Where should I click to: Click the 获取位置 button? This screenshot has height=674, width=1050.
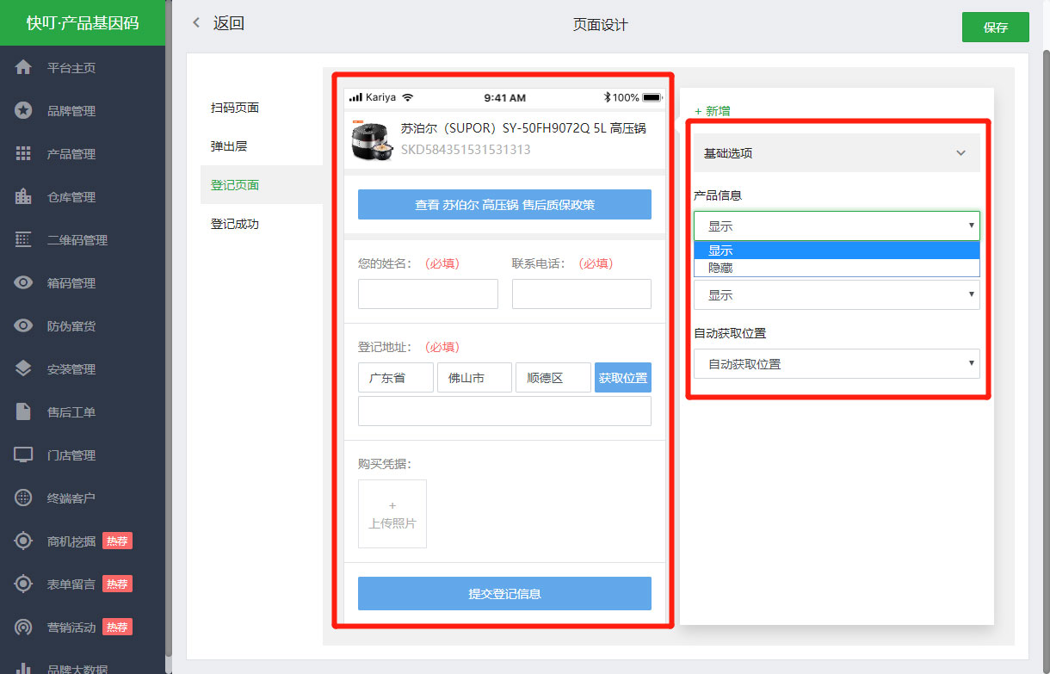click(623, 378)
